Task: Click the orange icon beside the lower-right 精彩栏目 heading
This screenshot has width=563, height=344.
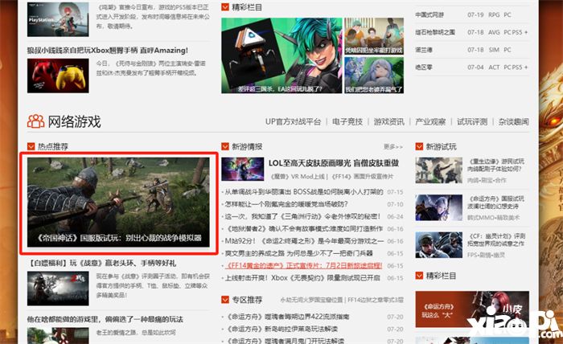Action: pos(419,276)
